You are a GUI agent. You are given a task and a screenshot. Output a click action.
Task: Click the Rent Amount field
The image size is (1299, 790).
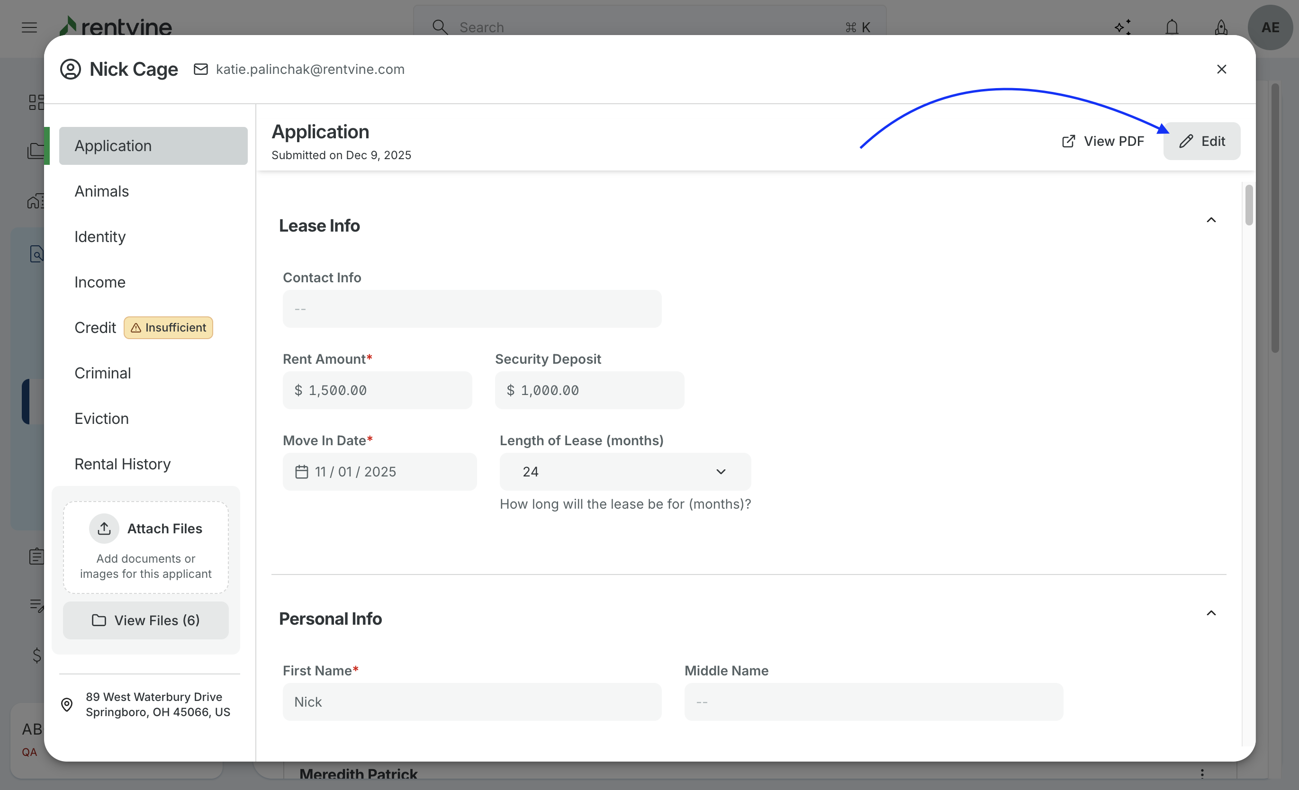pos(377,391)
